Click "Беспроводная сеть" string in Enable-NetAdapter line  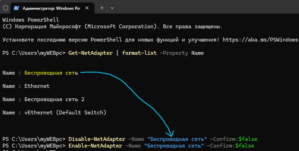click(x=174, y=146)
